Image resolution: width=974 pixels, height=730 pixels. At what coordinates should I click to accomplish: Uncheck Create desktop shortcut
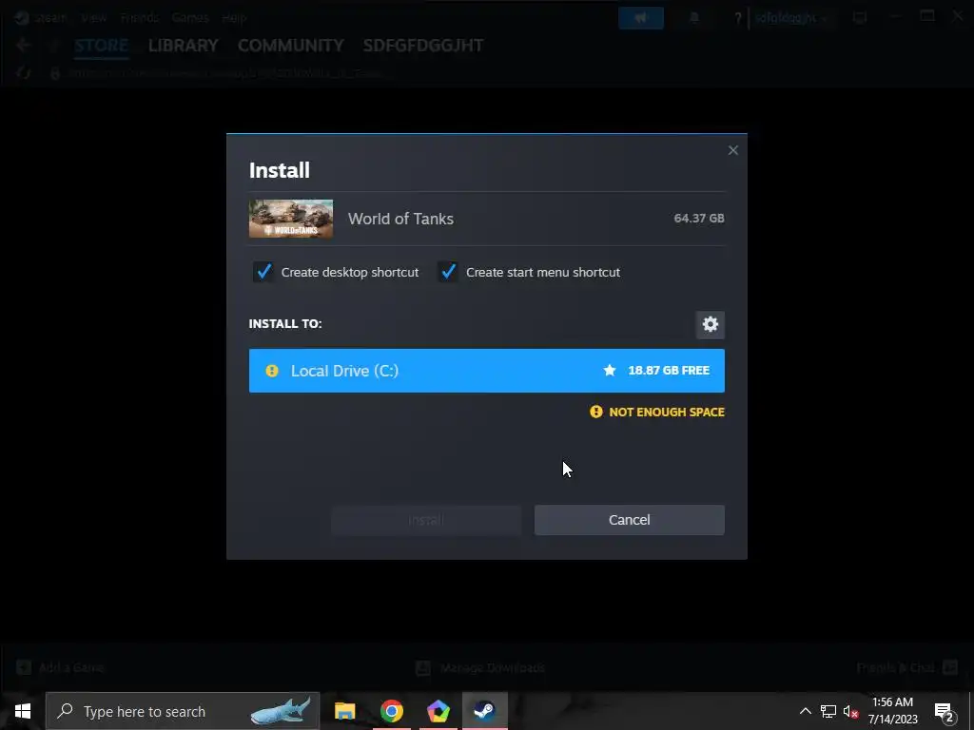(x=263, y=272)
